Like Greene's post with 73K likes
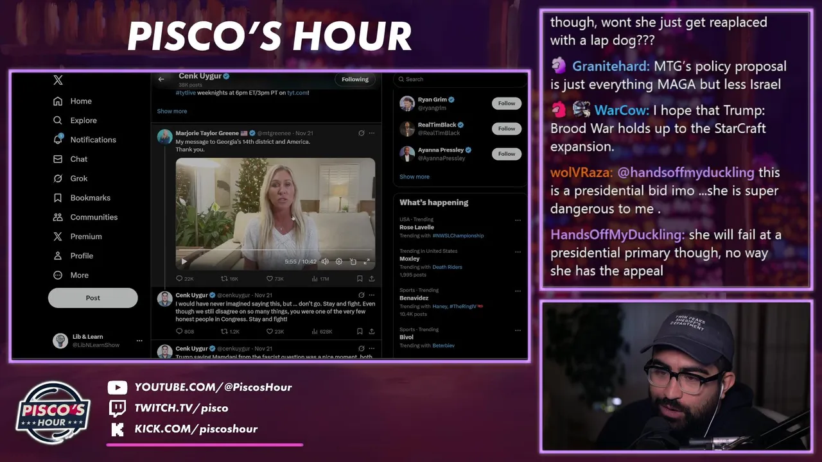 [x=275, y=278]
